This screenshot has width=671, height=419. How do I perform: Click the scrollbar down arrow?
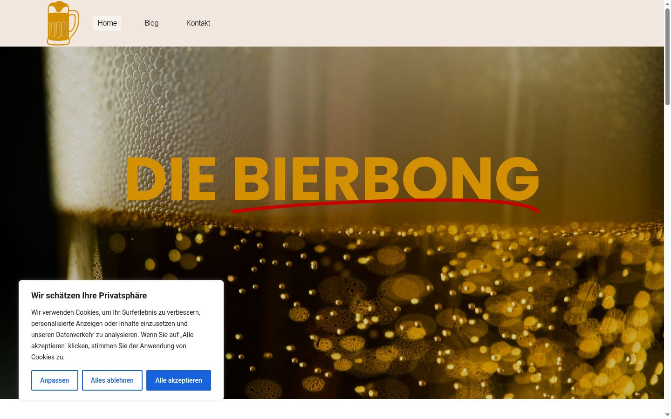coord(667,414)
